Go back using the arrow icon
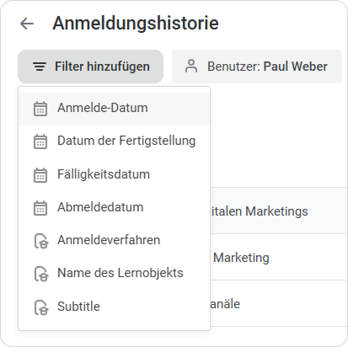 (27, 24)
